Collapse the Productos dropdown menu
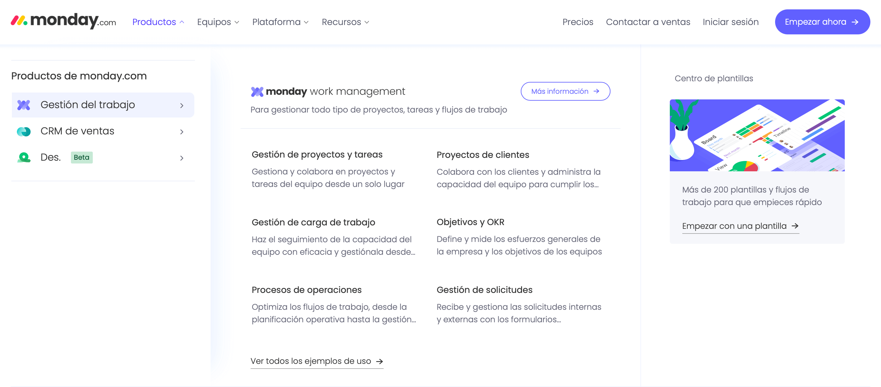The image size is (881, 387). tap(154, 22)
